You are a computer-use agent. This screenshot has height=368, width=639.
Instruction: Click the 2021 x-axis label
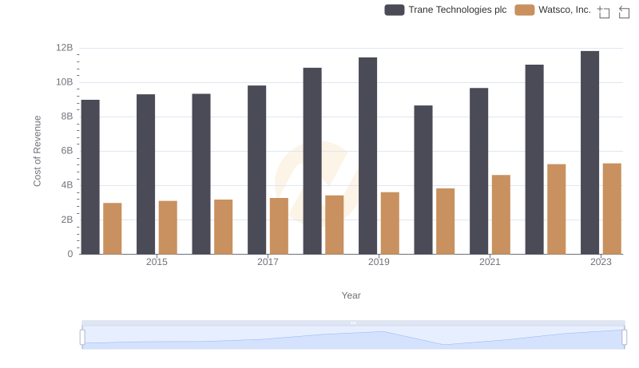click(x=490, y=262)
